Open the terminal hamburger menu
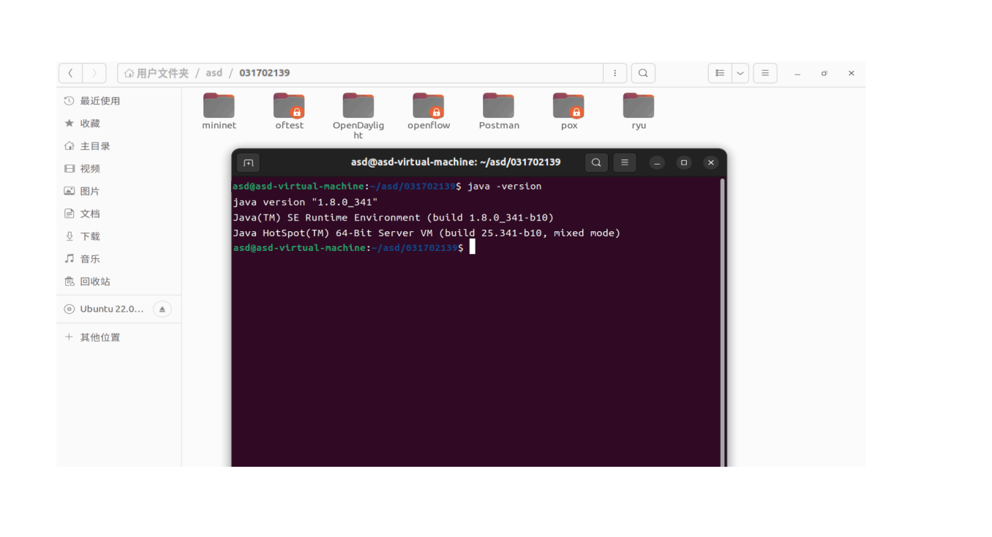The image size is (992, 537). click(624, 162)
